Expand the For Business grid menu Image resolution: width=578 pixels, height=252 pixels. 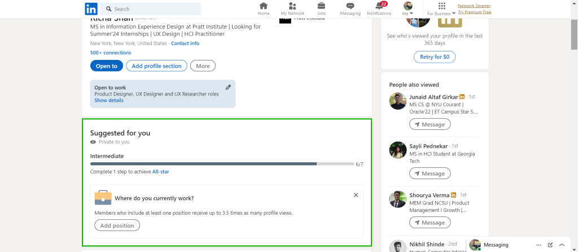[x=441, y=9]
